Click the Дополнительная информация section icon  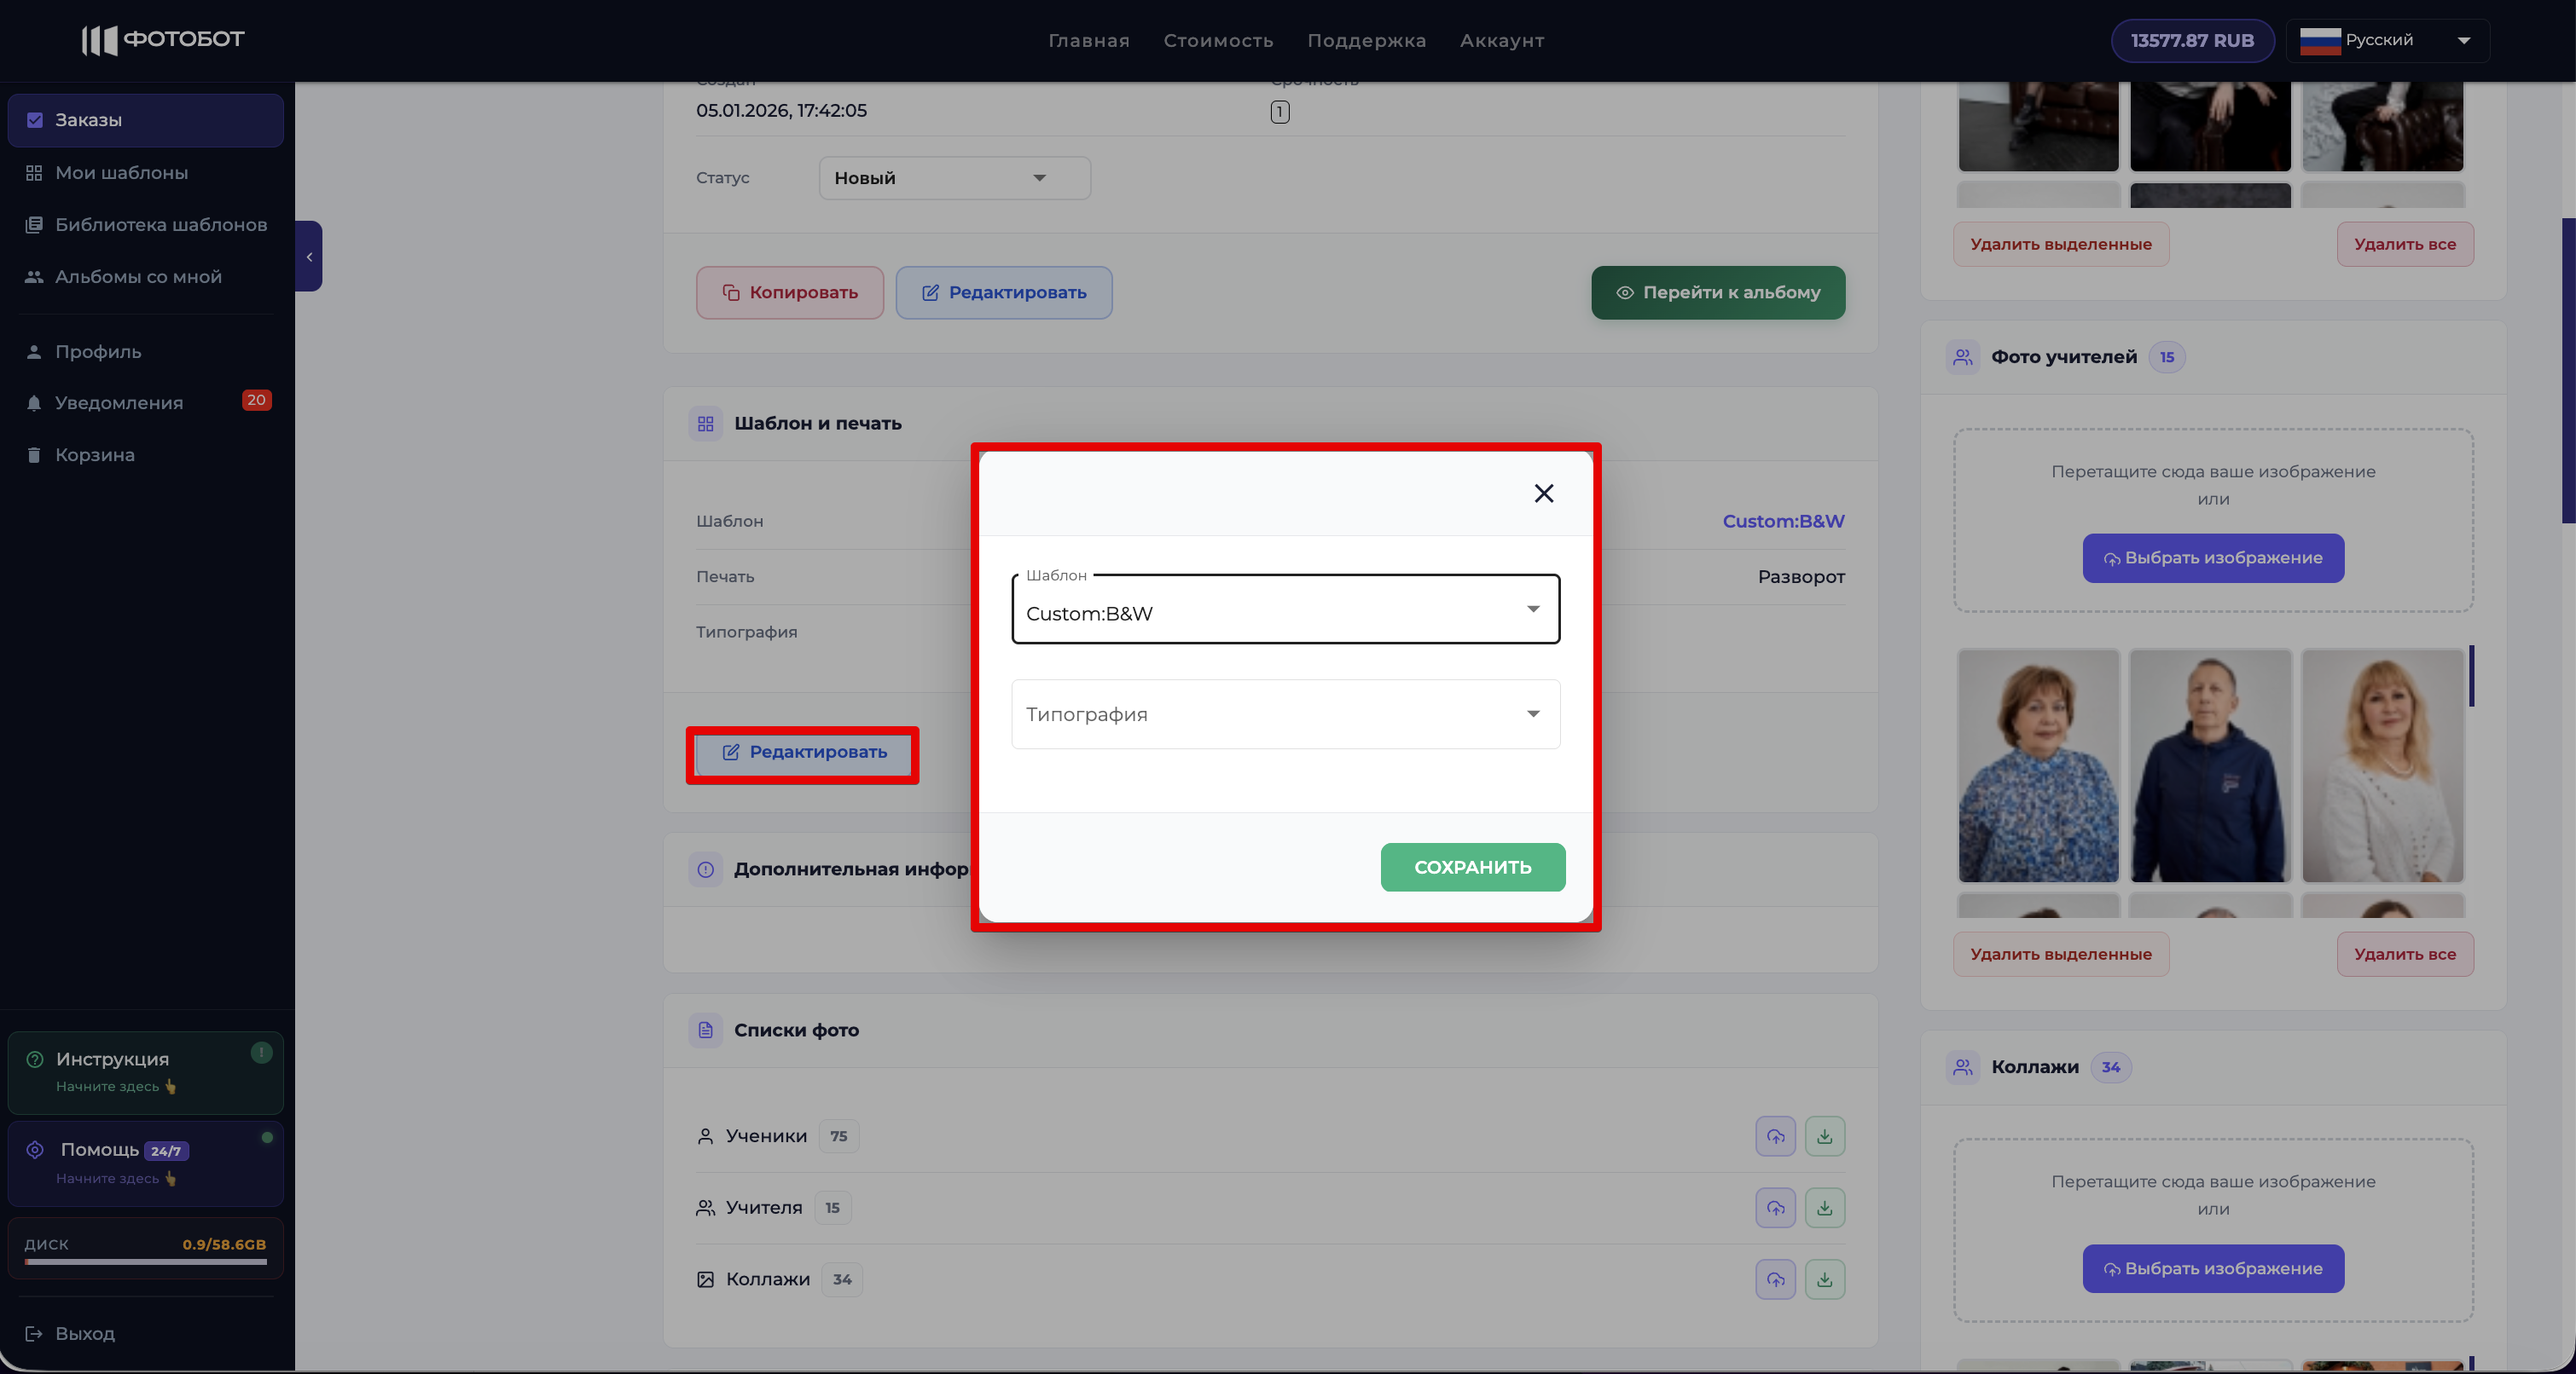pyautogui.click(x=705, y=869)
